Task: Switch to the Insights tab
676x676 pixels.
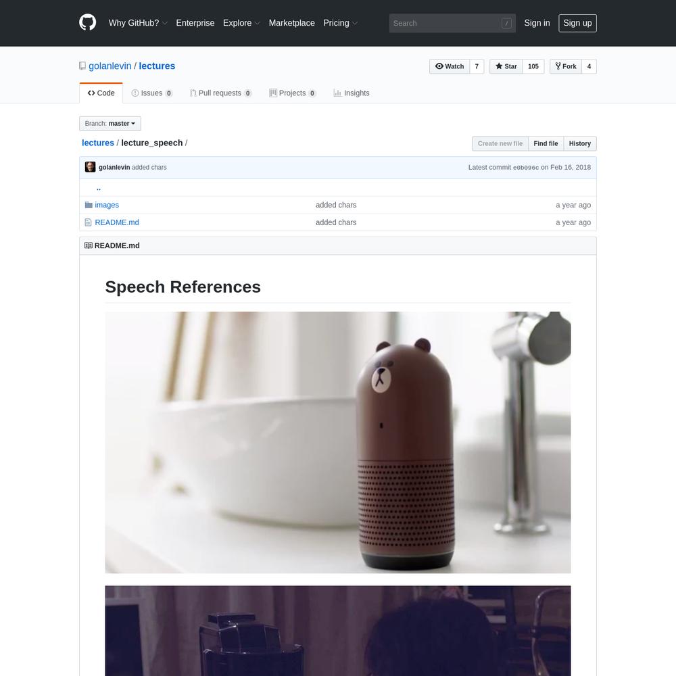Action: pos(352,93)
